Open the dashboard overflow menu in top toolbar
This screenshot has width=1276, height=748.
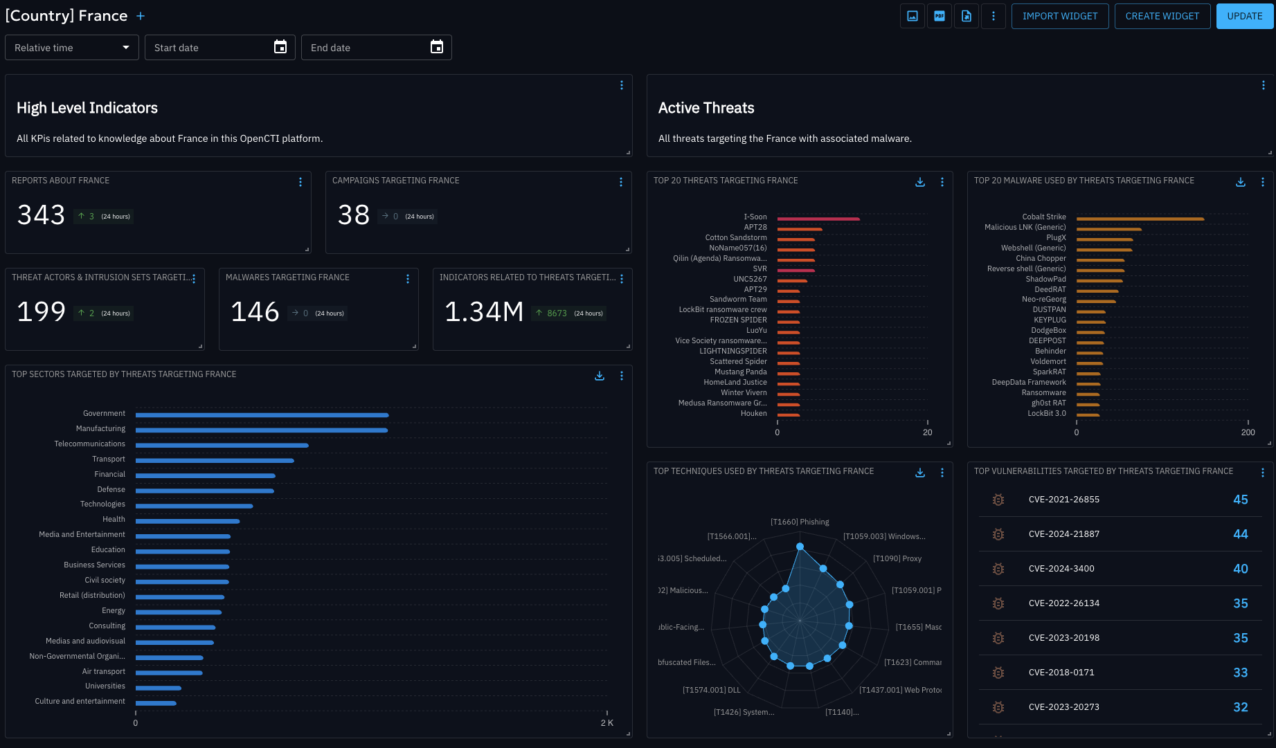point(994,16)
